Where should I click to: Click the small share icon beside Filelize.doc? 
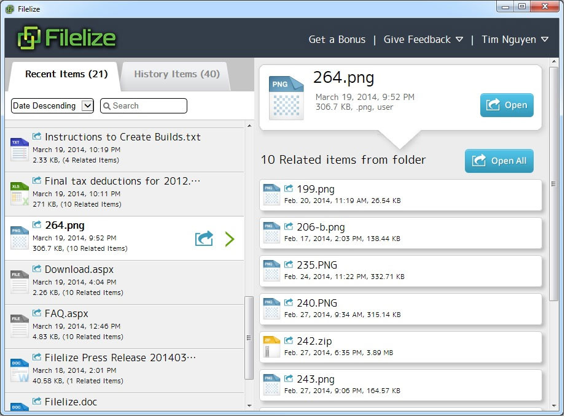pyautogui.click(x=37, y=402)
